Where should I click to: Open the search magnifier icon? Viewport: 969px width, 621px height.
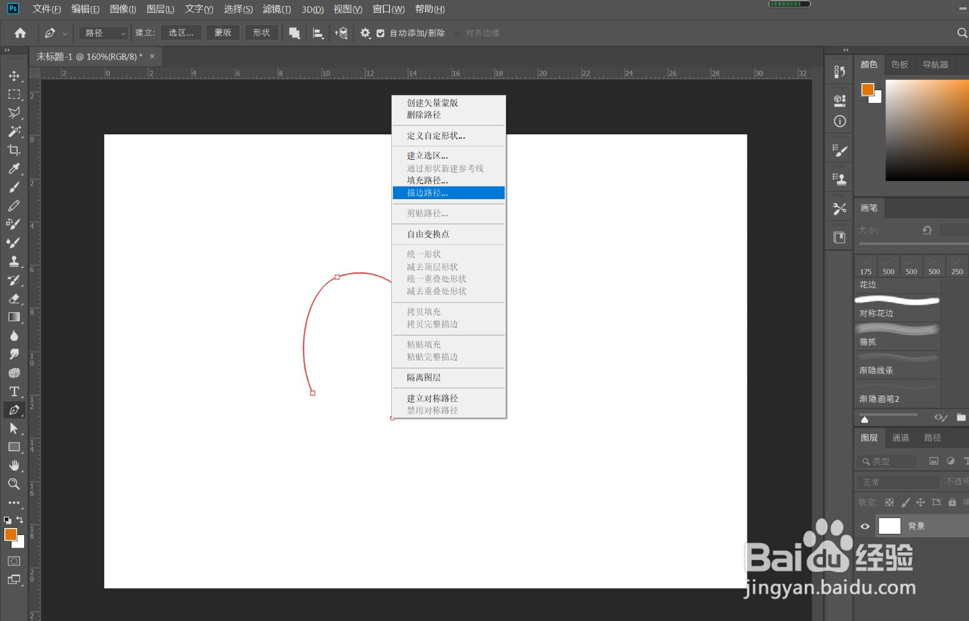tap(962, 33)
